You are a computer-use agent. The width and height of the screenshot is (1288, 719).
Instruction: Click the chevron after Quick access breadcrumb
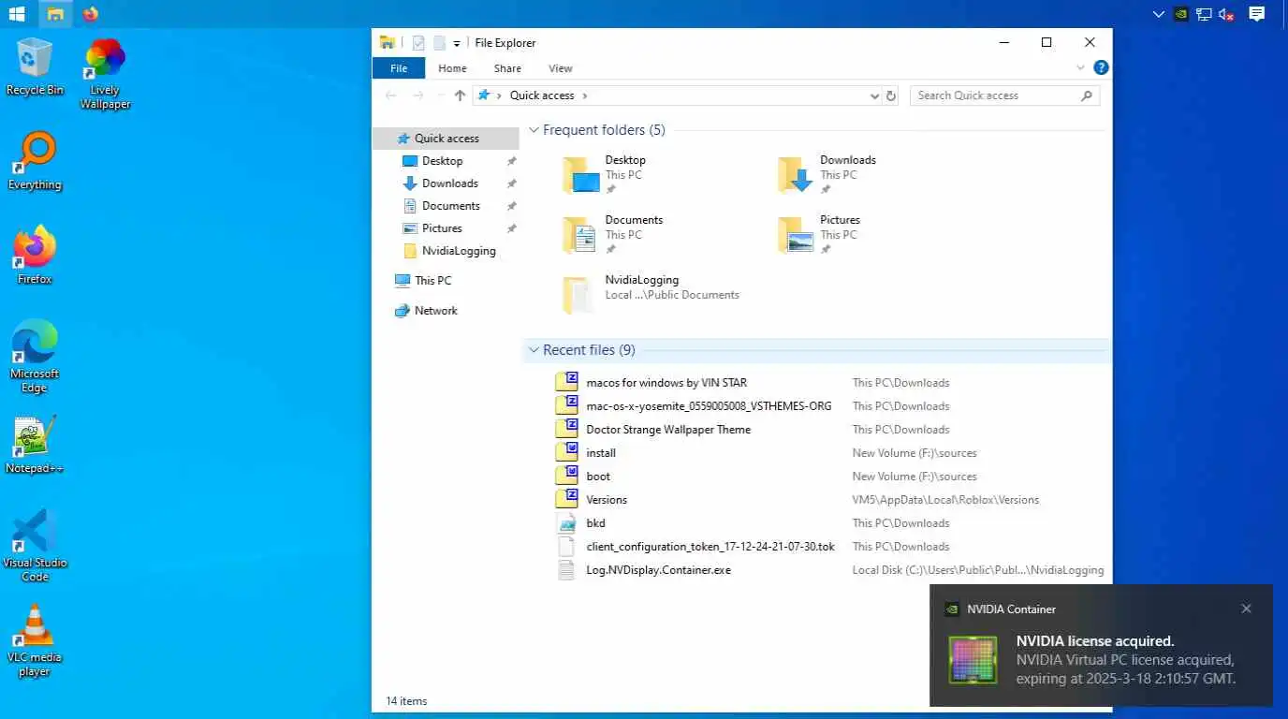click(585, 95)
